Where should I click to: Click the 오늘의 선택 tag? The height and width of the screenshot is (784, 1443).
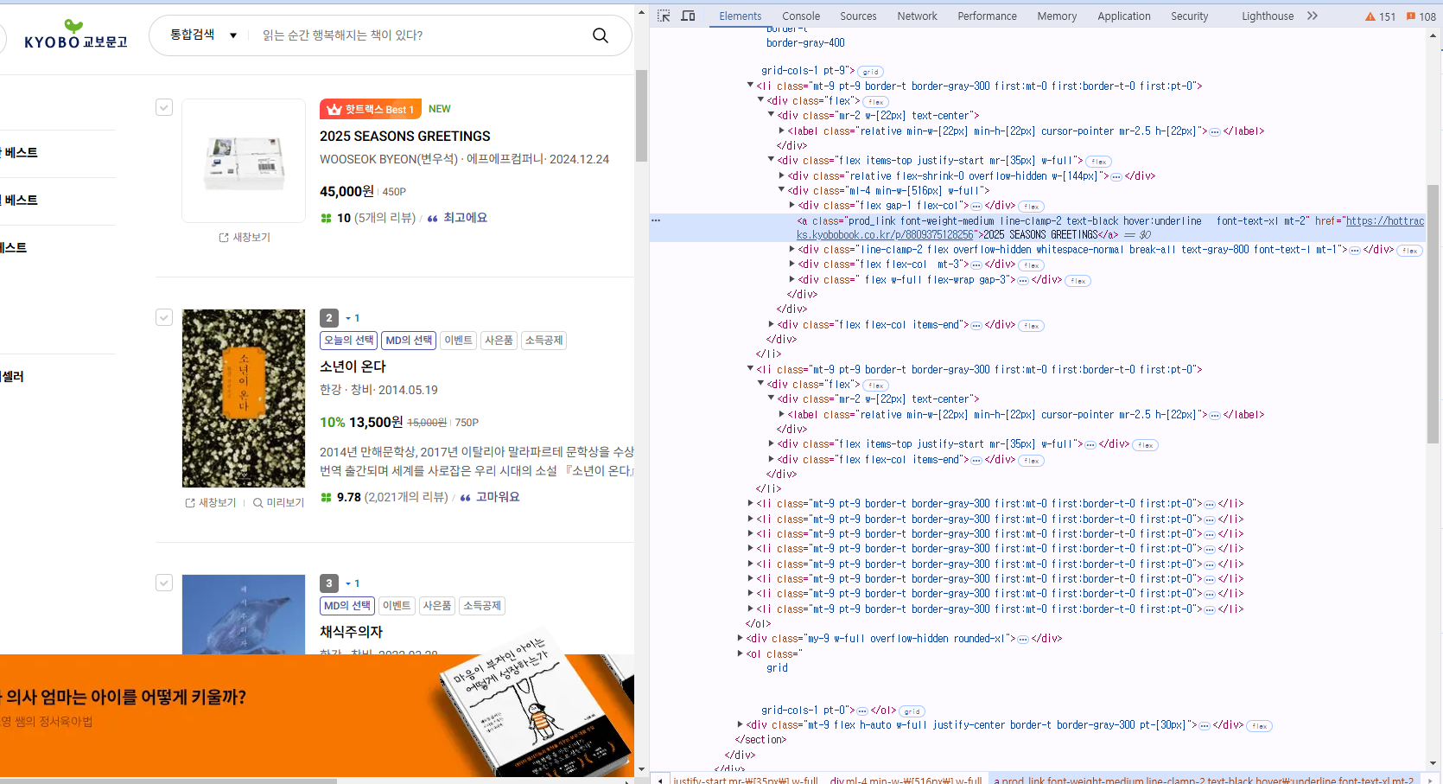coord(349,341)
